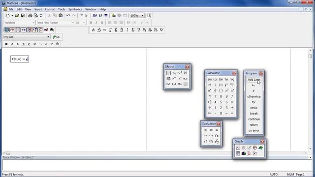The width and height of the screenshot is (315, 177).
Task: Click the Help question-mark icon
Action: click(x=149, y=15)
